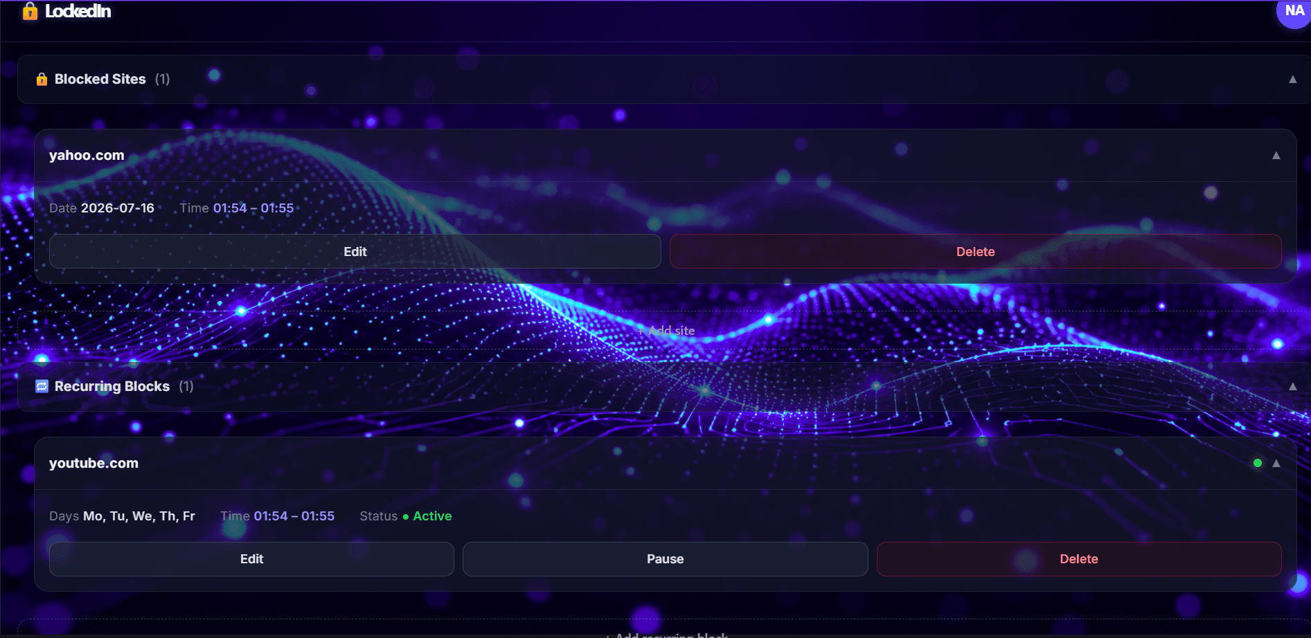Image resolution: width=1311 pixels, height=638 pixels.
Task: Pause the youtube.com recurring block
Action: tap(665, 559)
